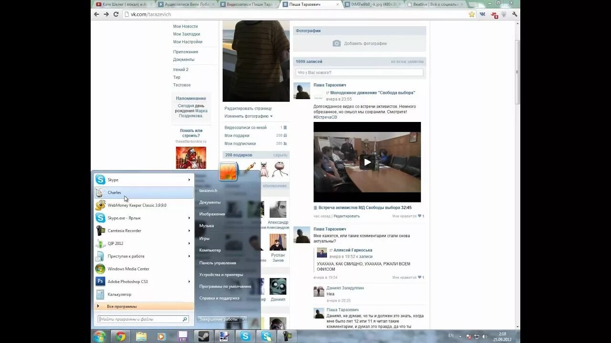
Task: Open Adobe Photoshop CS3 from Start menu
Action: (x=144, y=282)
